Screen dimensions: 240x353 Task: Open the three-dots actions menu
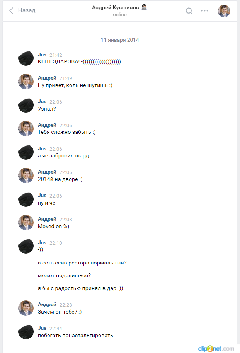pyautogui.click(x=204, y=11)
